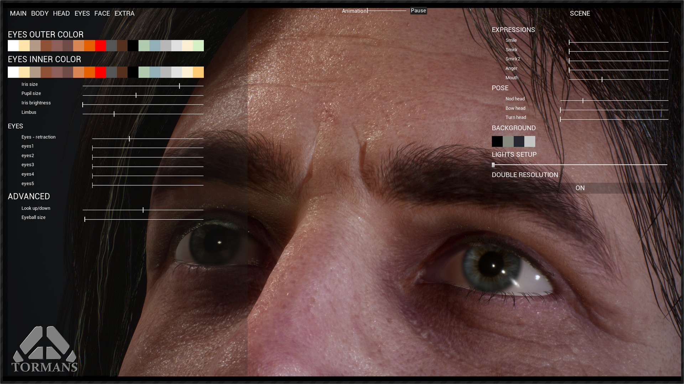This screenshot has width=684, height=384.
Task: Click the Pupil size slider handle
Action: pos(136,95)
